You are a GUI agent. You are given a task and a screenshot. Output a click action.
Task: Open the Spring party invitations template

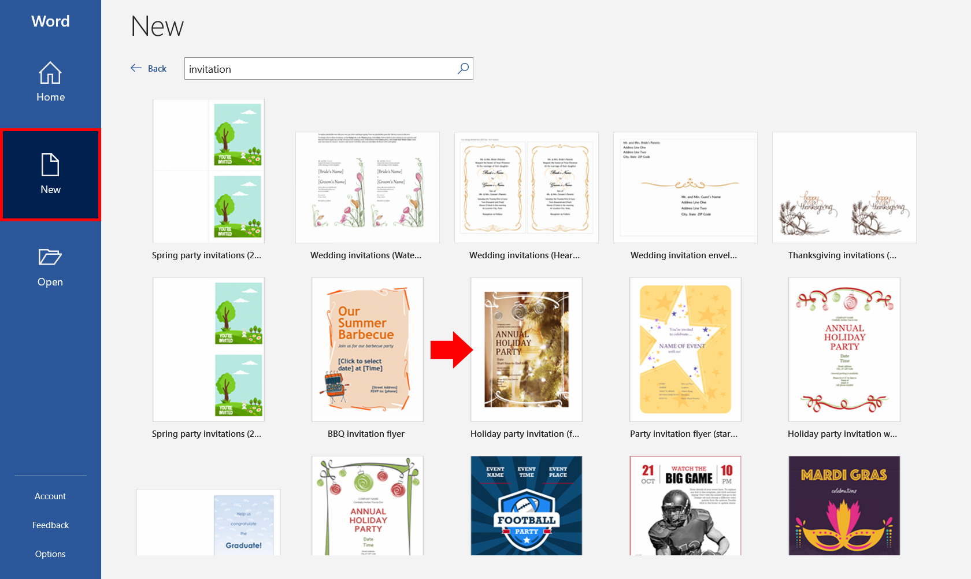click(208, 170)
